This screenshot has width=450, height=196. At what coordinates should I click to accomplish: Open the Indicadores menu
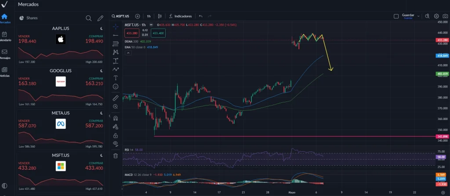click(180, 16)
